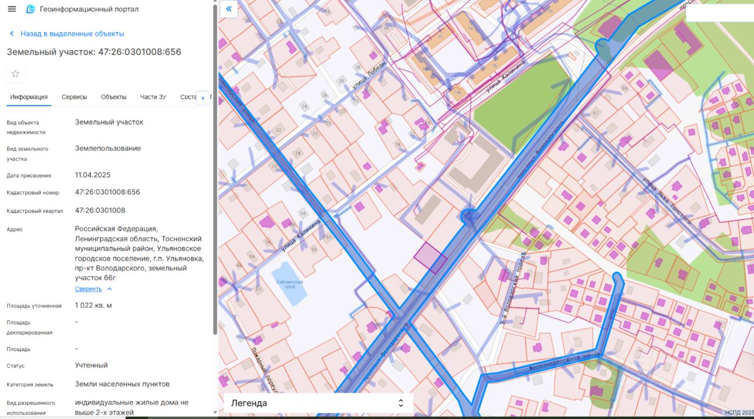The width and height of the screenshot is (754, 419).
Task: Click the back arrow beside Назад в выделенные объекты
Action: tap(12, 34)
